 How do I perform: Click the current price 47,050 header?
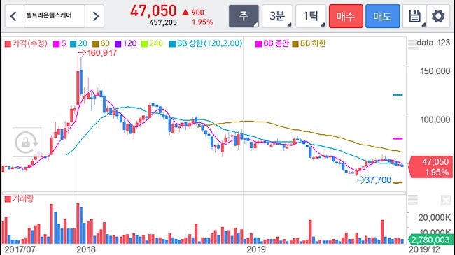click(153, 11)
